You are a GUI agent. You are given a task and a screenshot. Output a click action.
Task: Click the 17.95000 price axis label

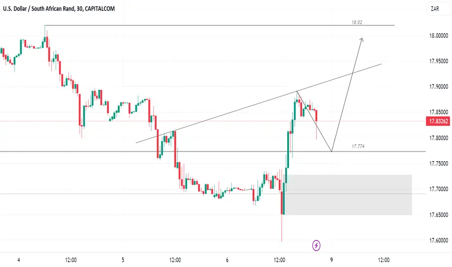(x=438, y=61)
